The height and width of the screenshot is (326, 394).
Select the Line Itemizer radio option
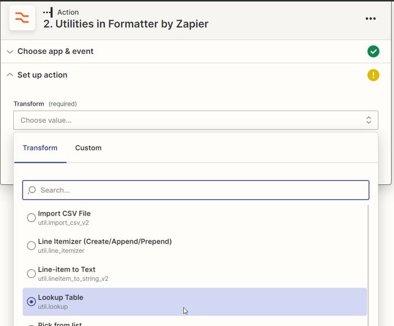click(x=31, y=246)
